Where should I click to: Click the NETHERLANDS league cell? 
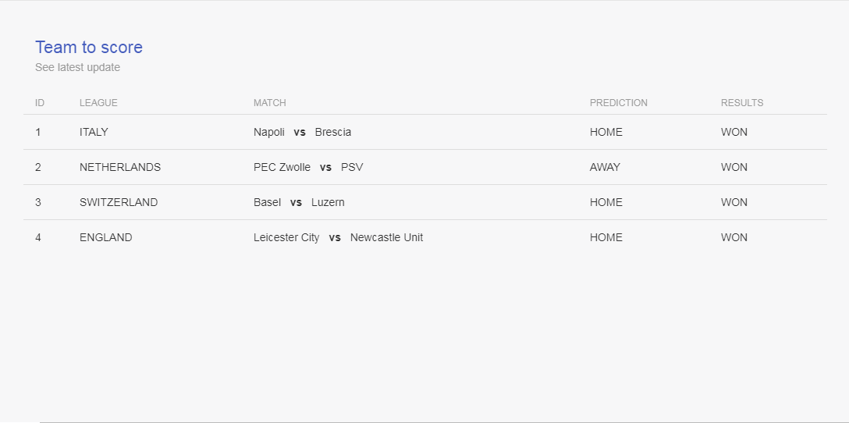[x=120, y=167]
